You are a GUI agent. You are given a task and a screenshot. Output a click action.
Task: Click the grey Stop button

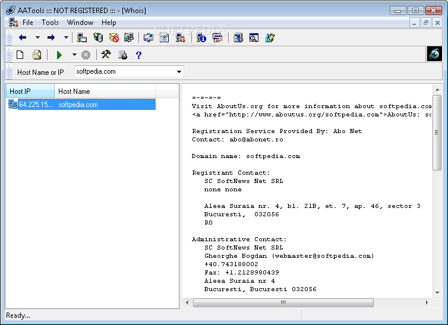pyautogui.click(x=86, y=55)
